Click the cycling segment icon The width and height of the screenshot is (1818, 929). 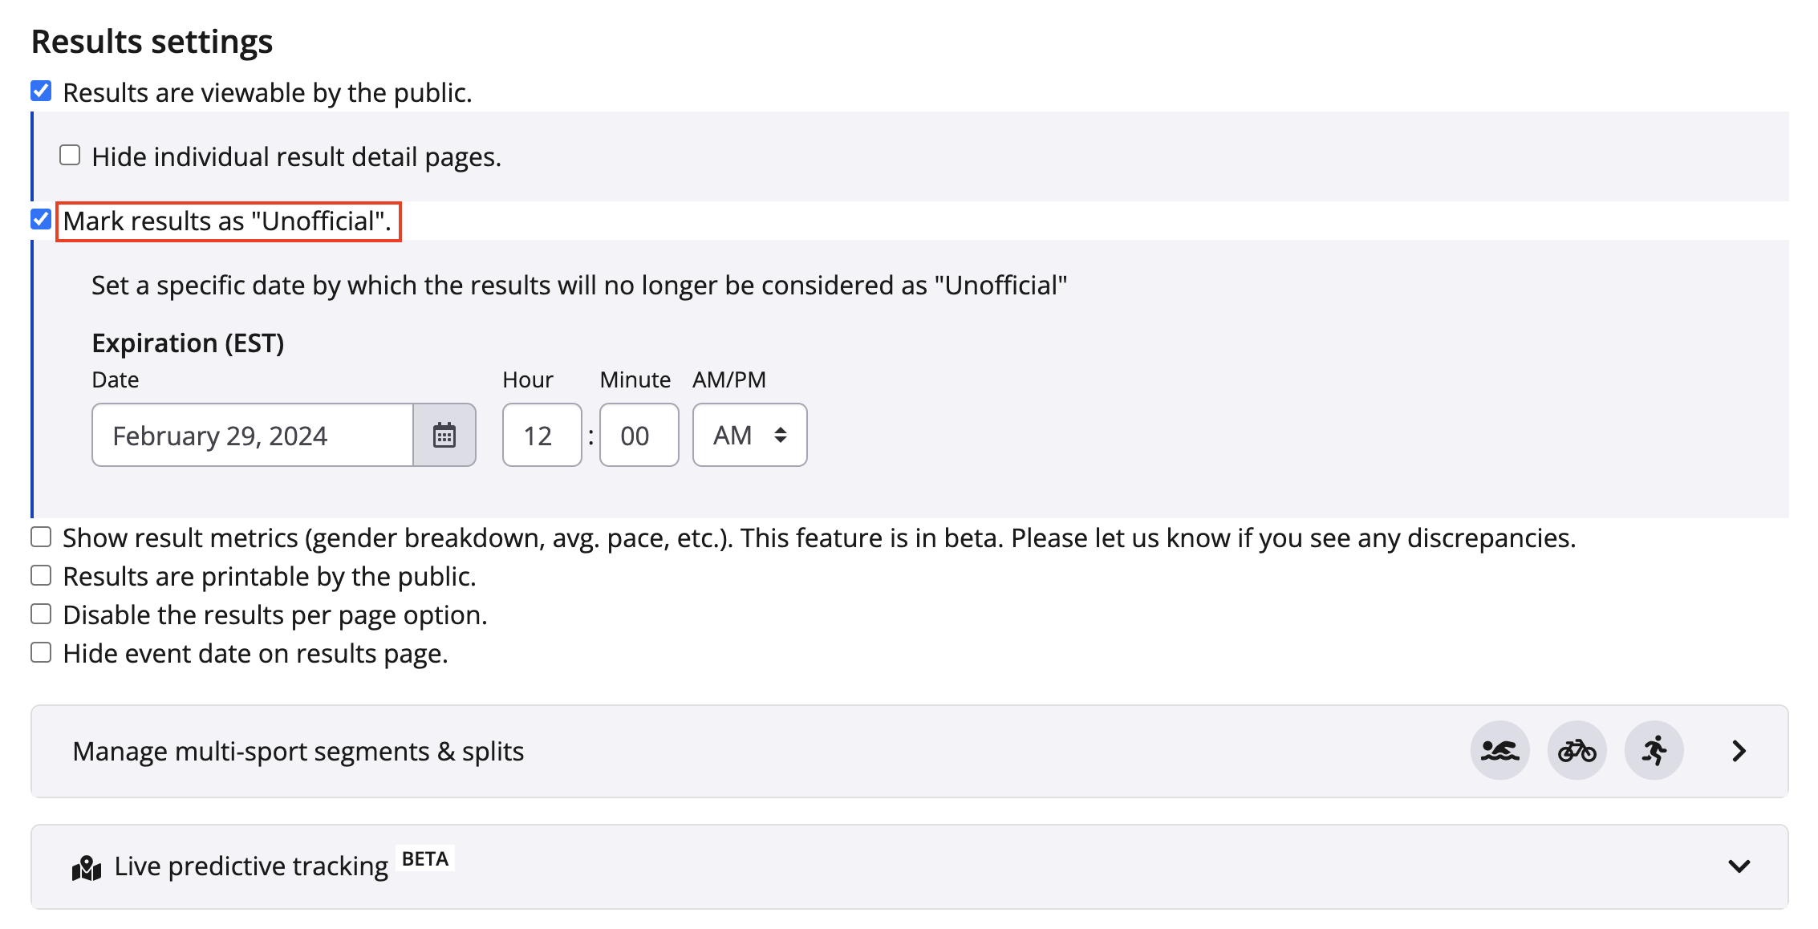point(1576,751)
